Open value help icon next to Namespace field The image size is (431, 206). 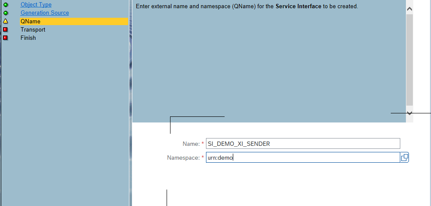click(x=405, y=158)
